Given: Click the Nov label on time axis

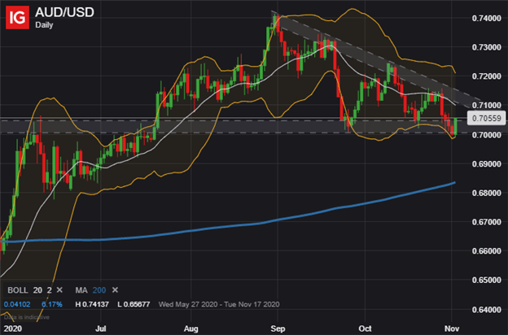Looking at the screenshot, I should 452,328.
